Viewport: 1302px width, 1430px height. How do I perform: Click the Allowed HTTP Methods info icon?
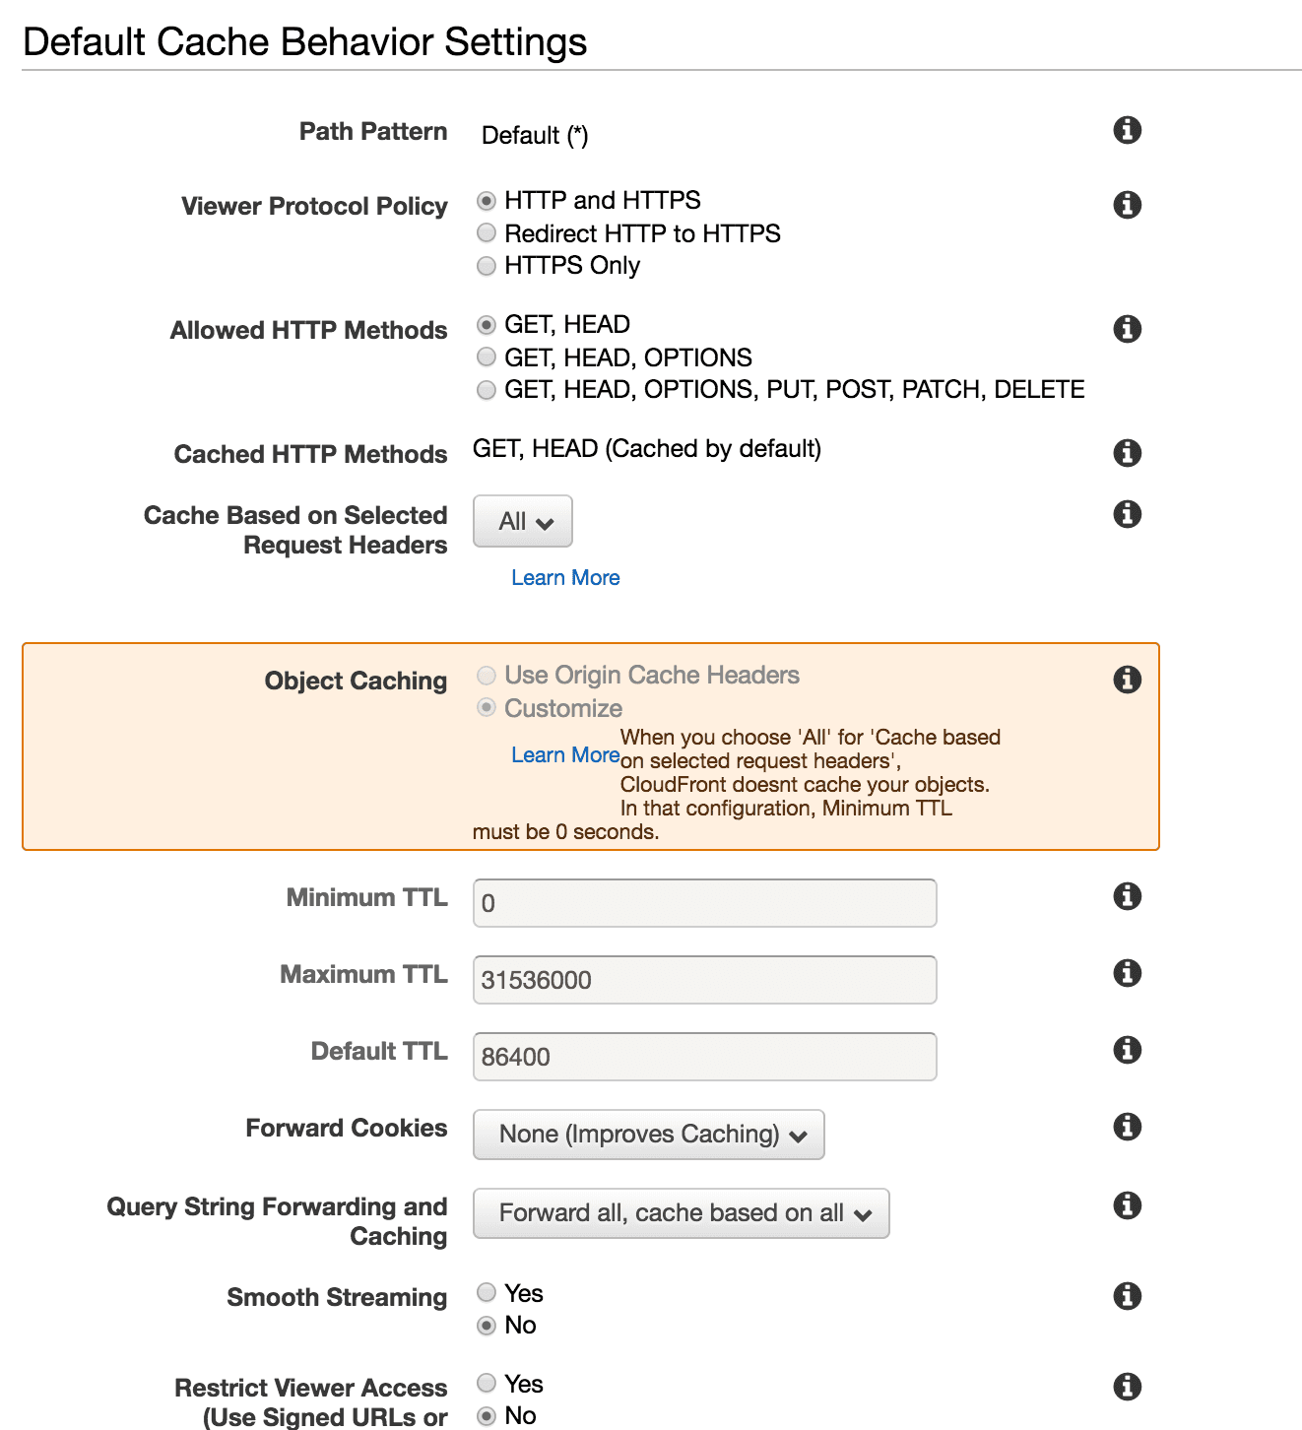click(x=1127, y=328)
